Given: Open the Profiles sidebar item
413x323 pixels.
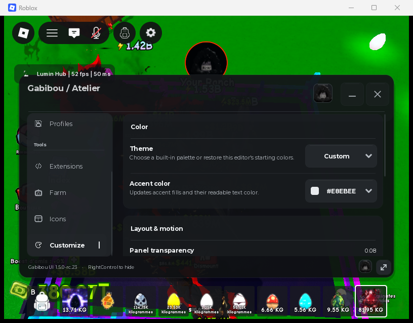Looking at the screenshot, I should [69, 124].
